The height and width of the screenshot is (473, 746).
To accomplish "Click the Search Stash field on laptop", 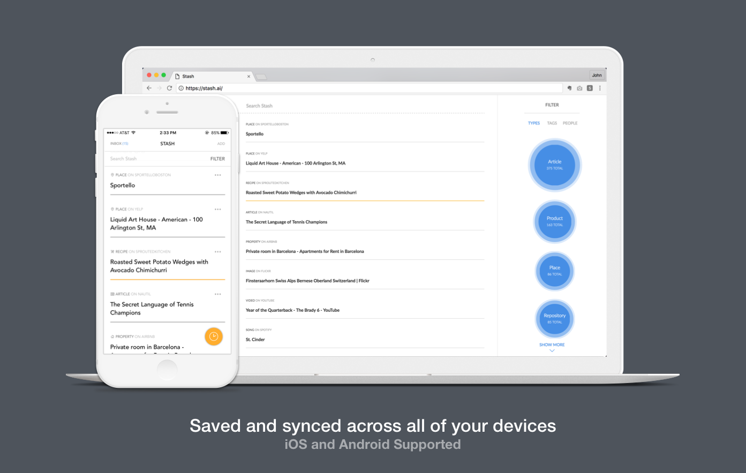I will click(x=364, y=106).
